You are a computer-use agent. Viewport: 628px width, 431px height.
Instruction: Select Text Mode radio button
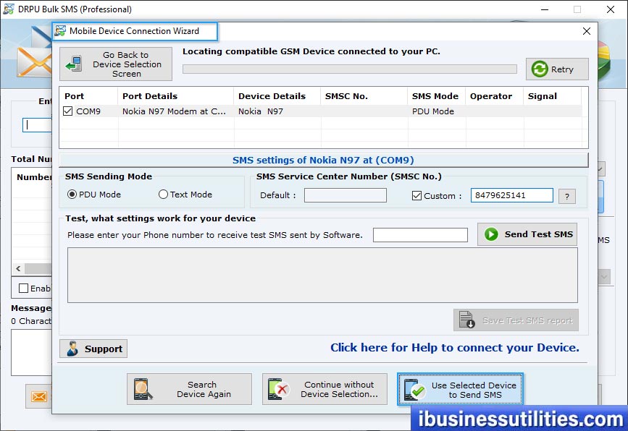pos(163,195)
